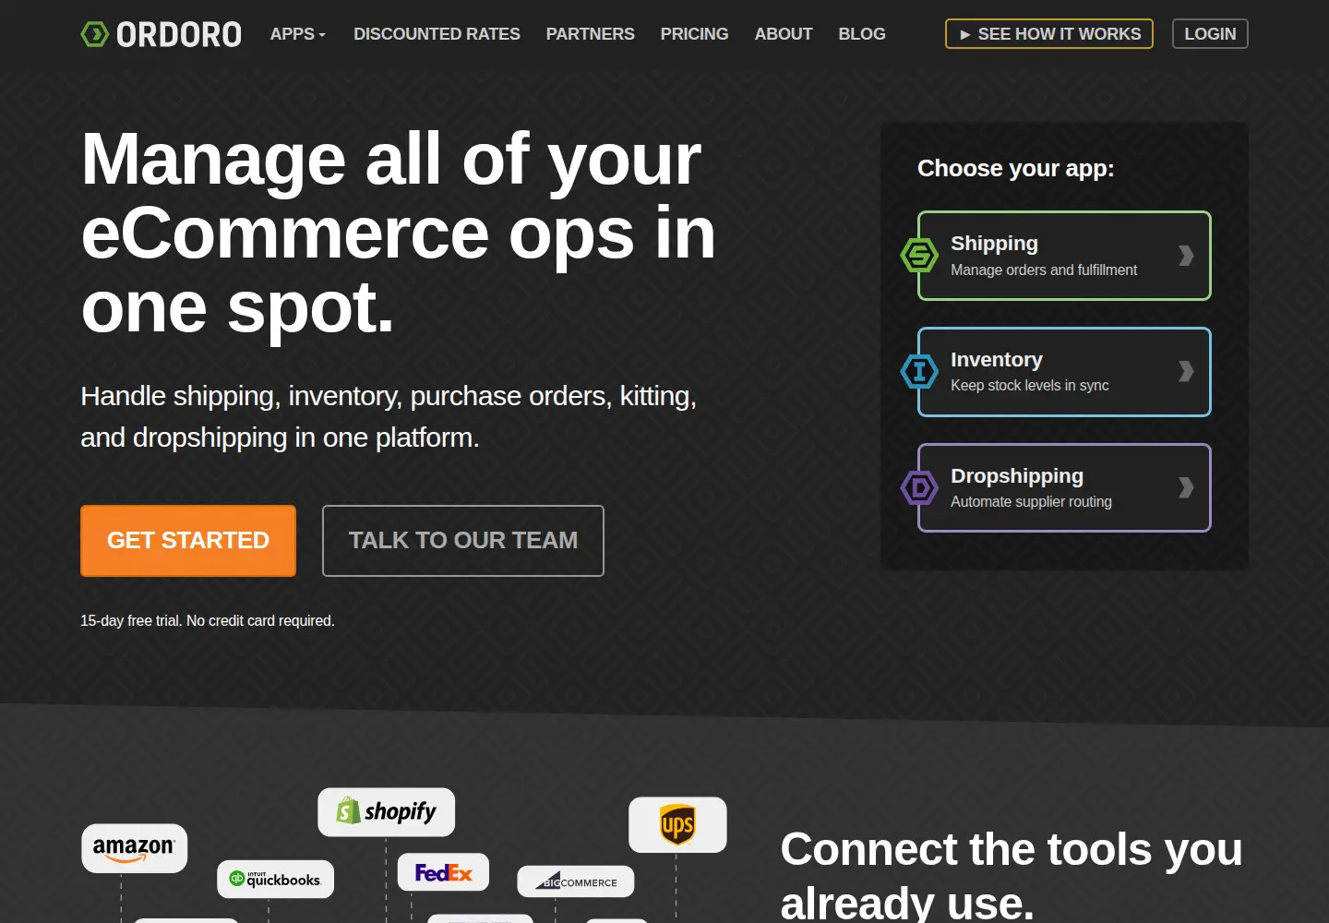
Task: Click the green Shipping hexagon icon
Action: tap(919, 256)
